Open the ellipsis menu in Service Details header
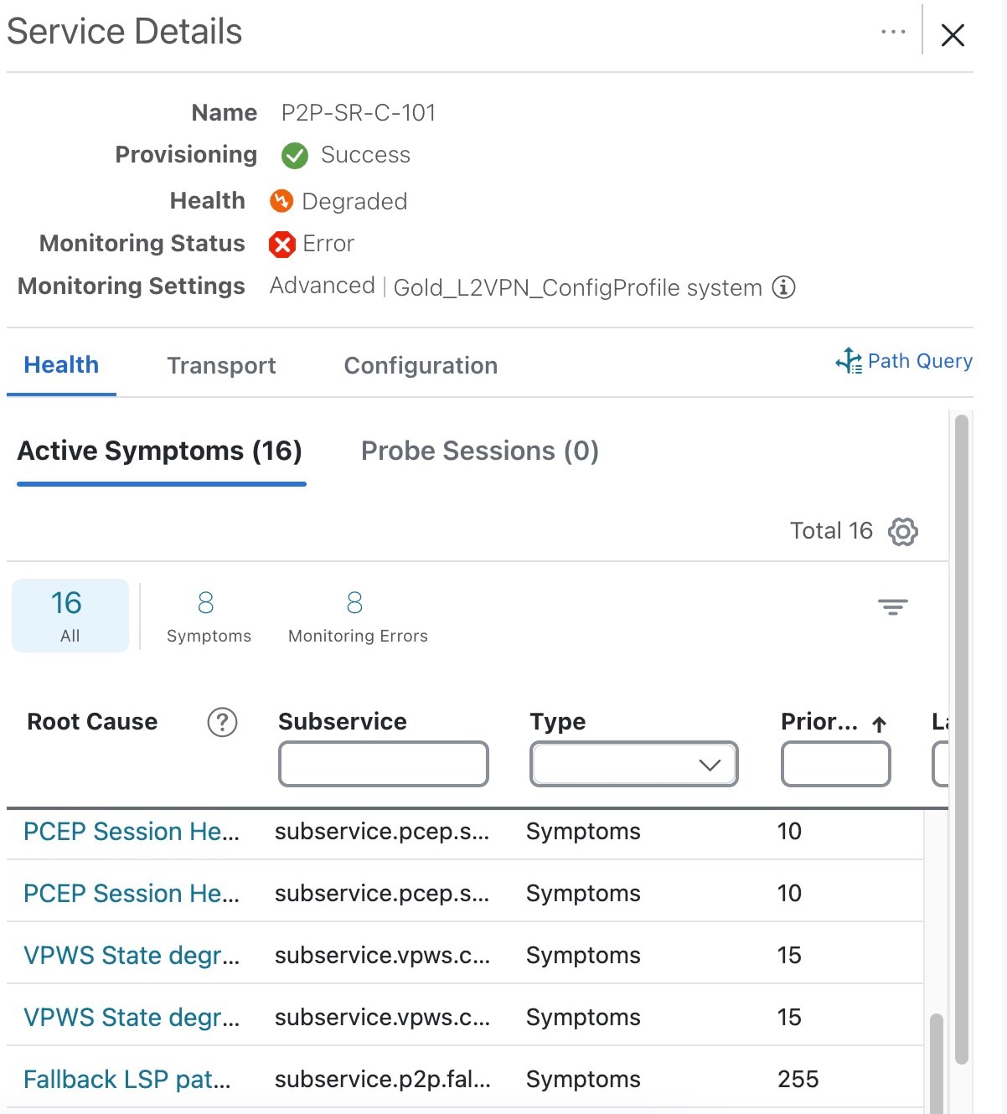The image size is (1007, 1114). [892, 32]
